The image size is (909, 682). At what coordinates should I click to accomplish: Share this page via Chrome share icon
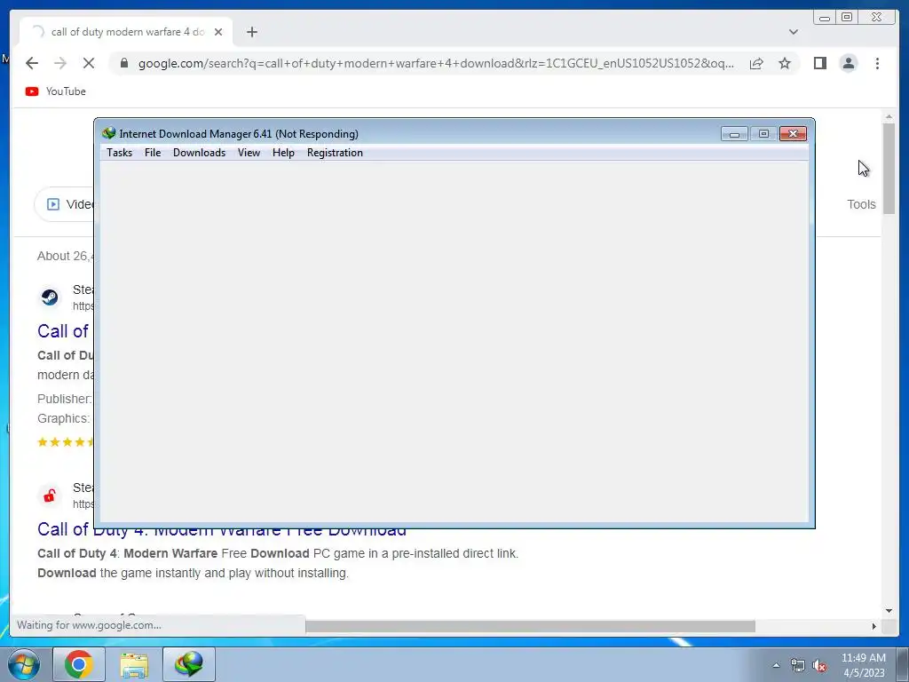pyautogui.click(x=756, y=63)
